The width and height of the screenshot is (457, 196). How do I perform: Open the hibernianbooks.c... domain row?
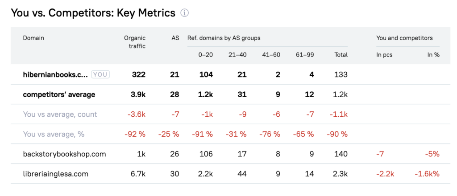[x=55, y=74]
